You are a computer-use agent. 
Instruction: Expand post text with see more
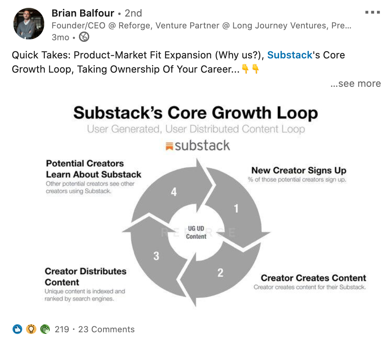[356, 84]
